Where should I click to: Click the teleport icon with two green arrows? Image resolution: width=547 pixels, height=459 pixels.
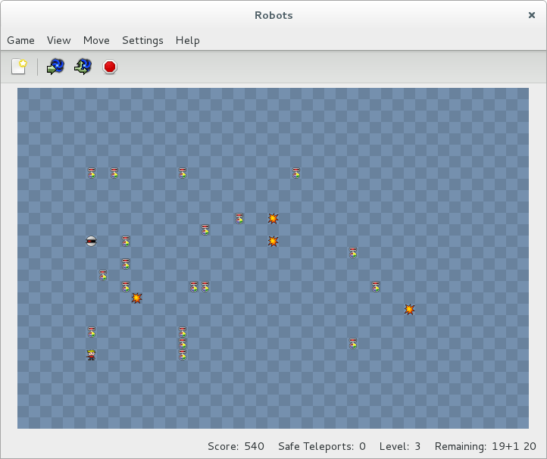(x=83, y=66)
